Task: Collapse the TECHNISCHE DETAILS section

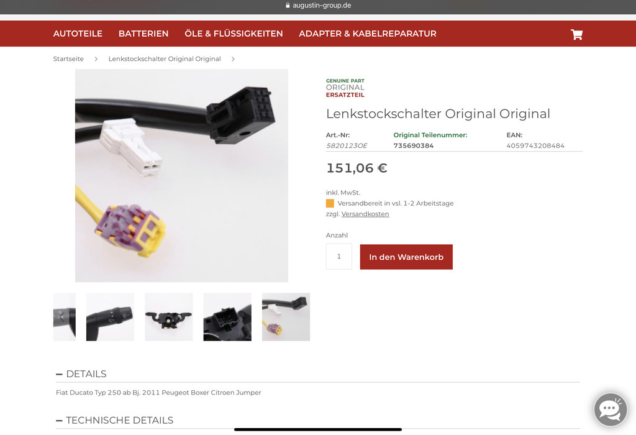Action: click(x=114, y=420)
